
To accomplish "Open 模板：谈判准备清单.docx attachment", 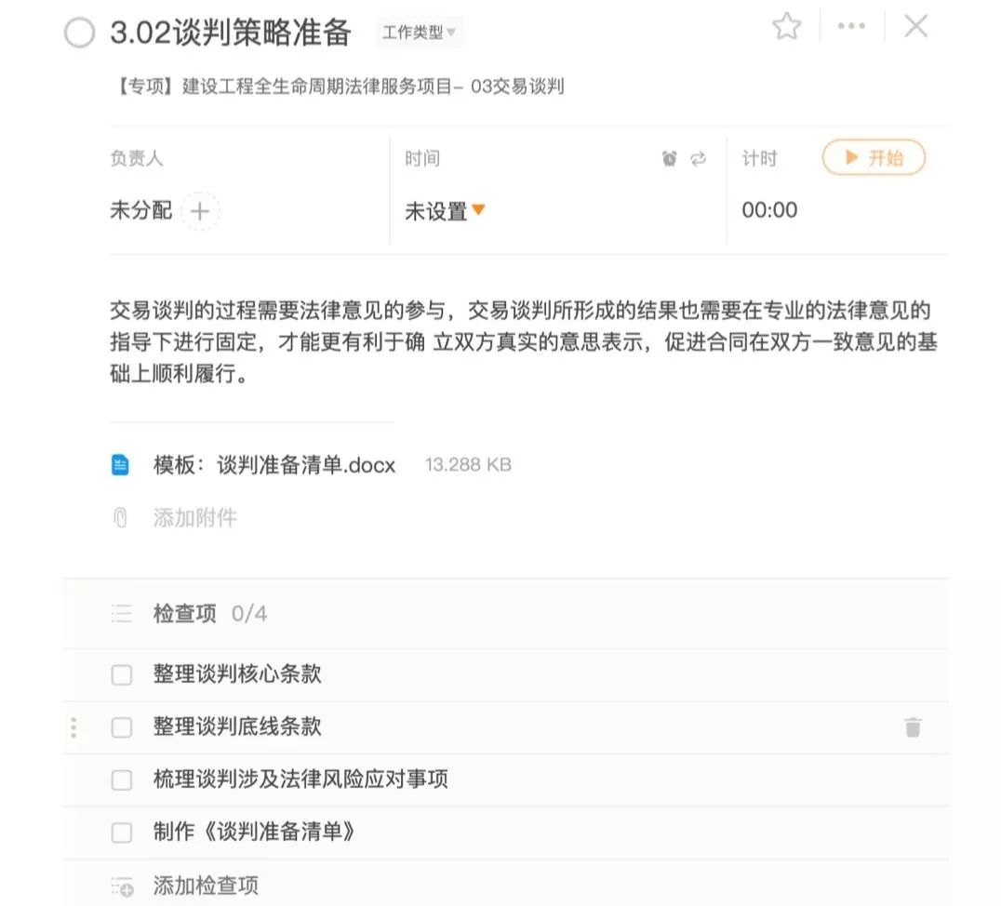I will (274, 465).
